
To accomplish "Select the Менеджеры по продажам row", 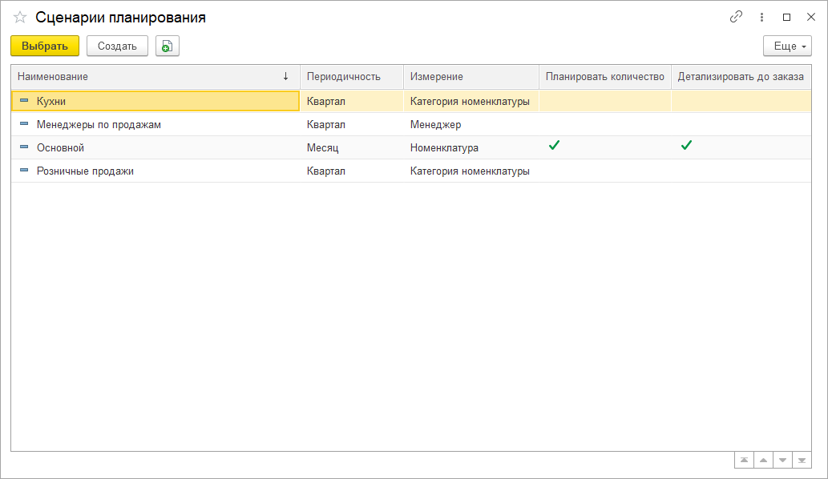I will (x=99, y=125).
